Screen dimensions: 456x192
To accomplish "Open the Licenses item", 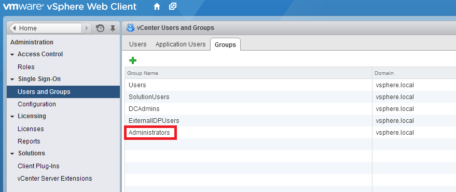I will pyautogui.click(x=31, y=129).
